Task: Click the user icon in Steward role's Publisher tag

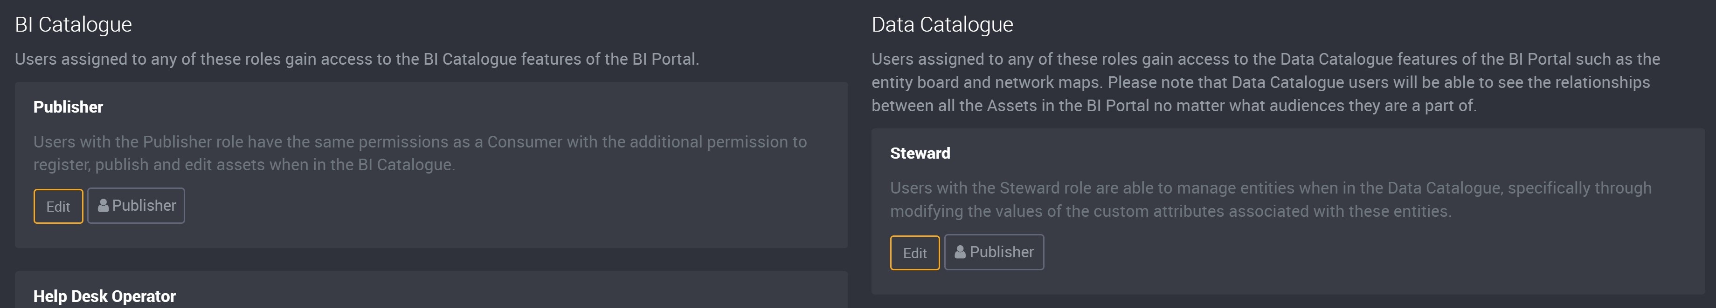Action: click(960, 252)
